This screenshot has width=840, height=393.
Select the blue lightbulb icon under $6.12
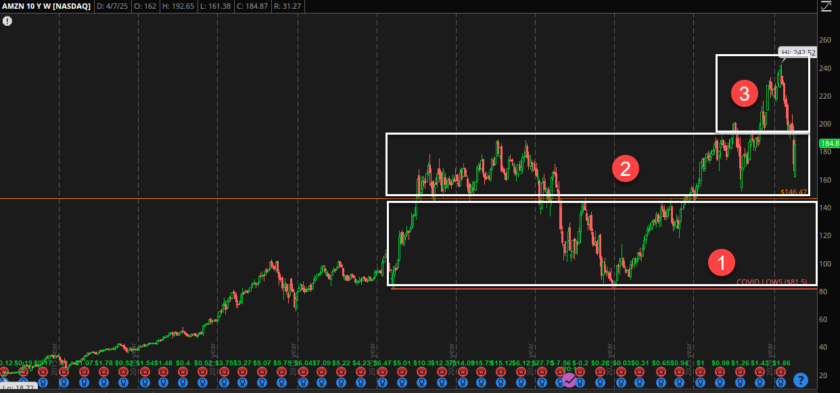tap(520, 382)
